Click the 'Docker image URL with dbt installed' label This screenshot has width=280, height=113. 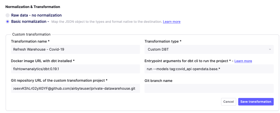[x=43, y=61]
